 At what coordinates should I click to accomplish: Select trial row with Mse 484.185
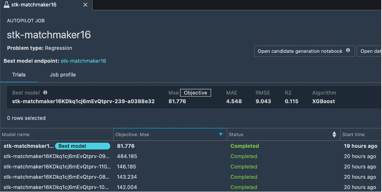[x=191, y=156]
